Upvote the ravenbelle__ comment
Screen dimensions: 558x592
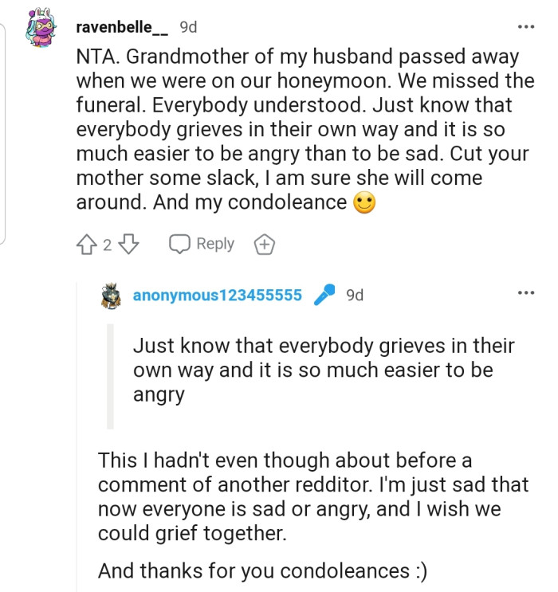coord(86,245)
